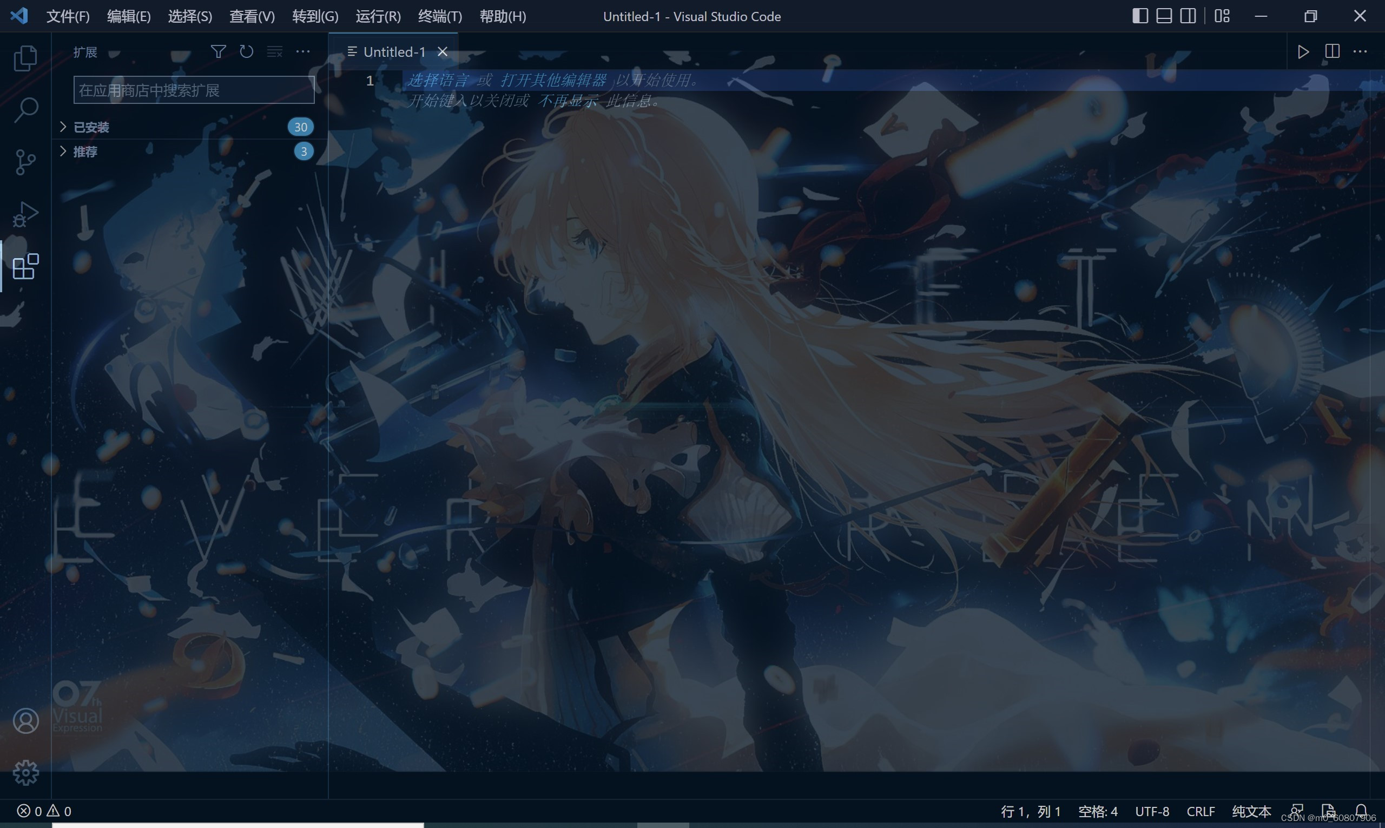
Task: Click the filter extensions funnel icon
Action: pos(218,52)
